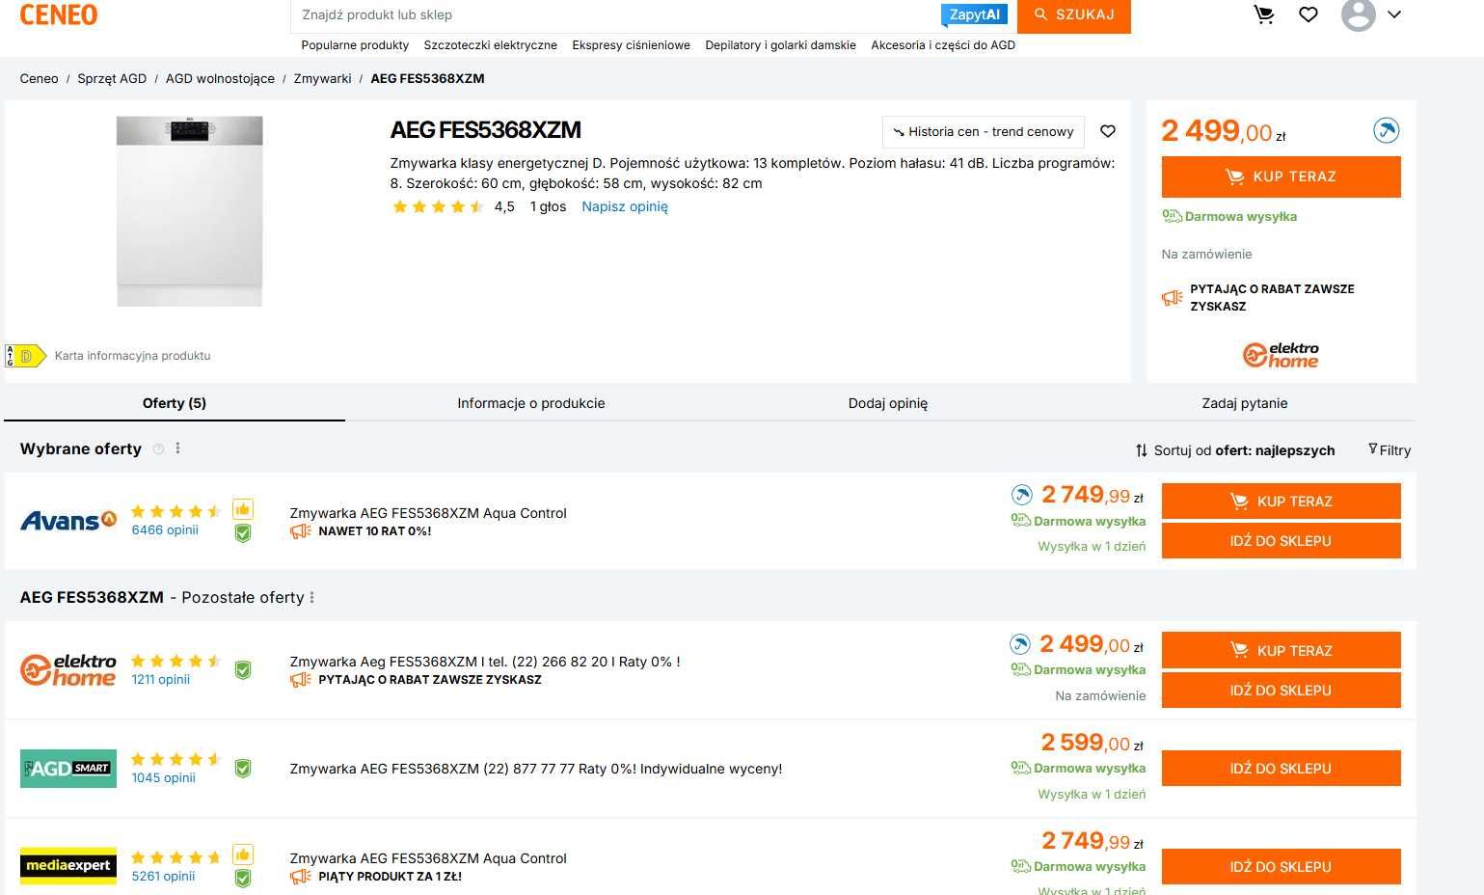The width and height of the screenshot is (1484, 895).
Task: Click IDŹ DO SKLEPU in AGD Smart offer
Action: click(x=1281, y=769)
